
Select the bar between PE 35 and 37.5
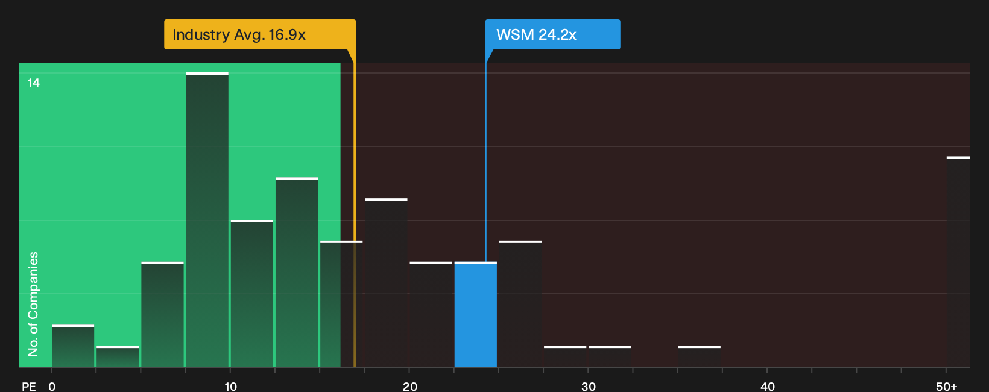[x=700, y=356]
